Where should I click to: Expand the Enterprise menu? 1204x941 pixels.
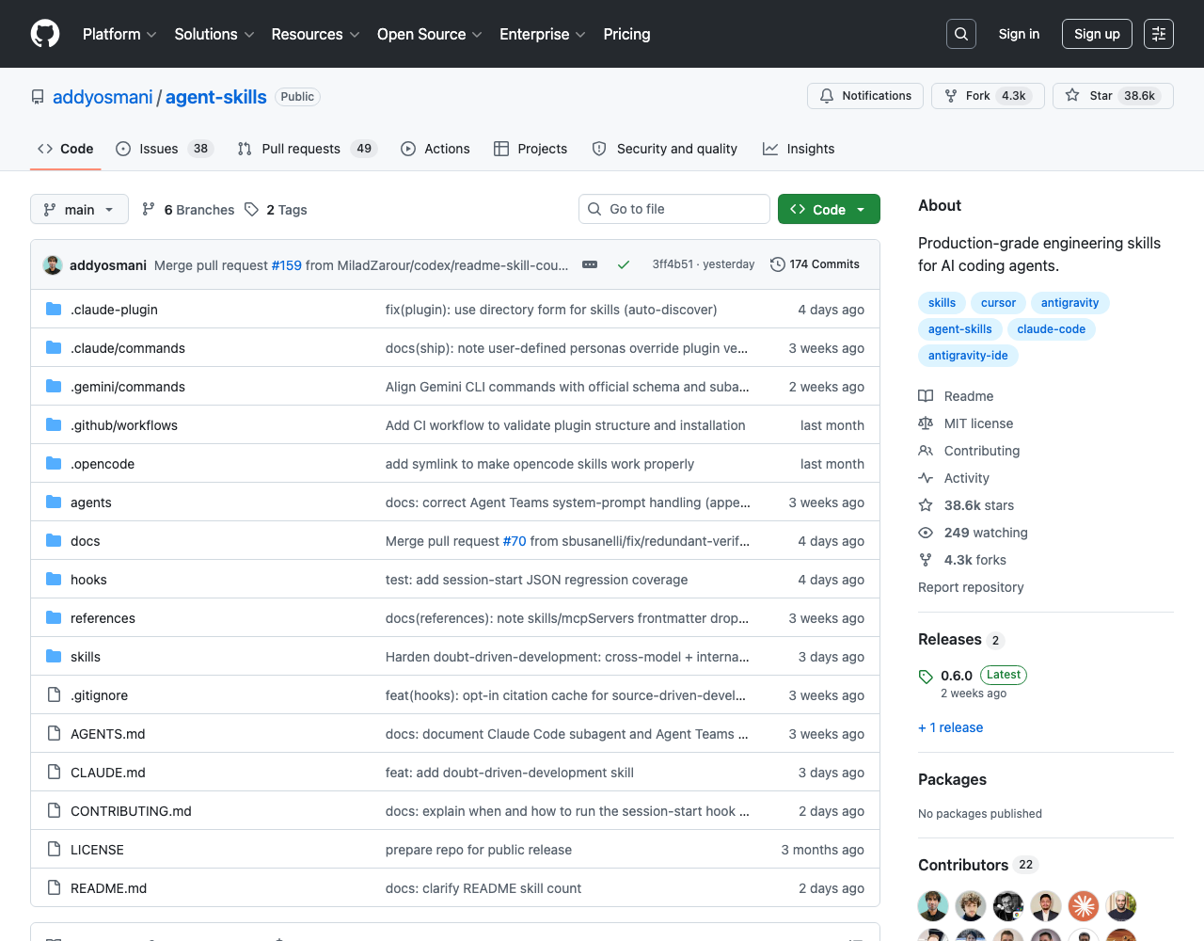[x=543, y=34]
